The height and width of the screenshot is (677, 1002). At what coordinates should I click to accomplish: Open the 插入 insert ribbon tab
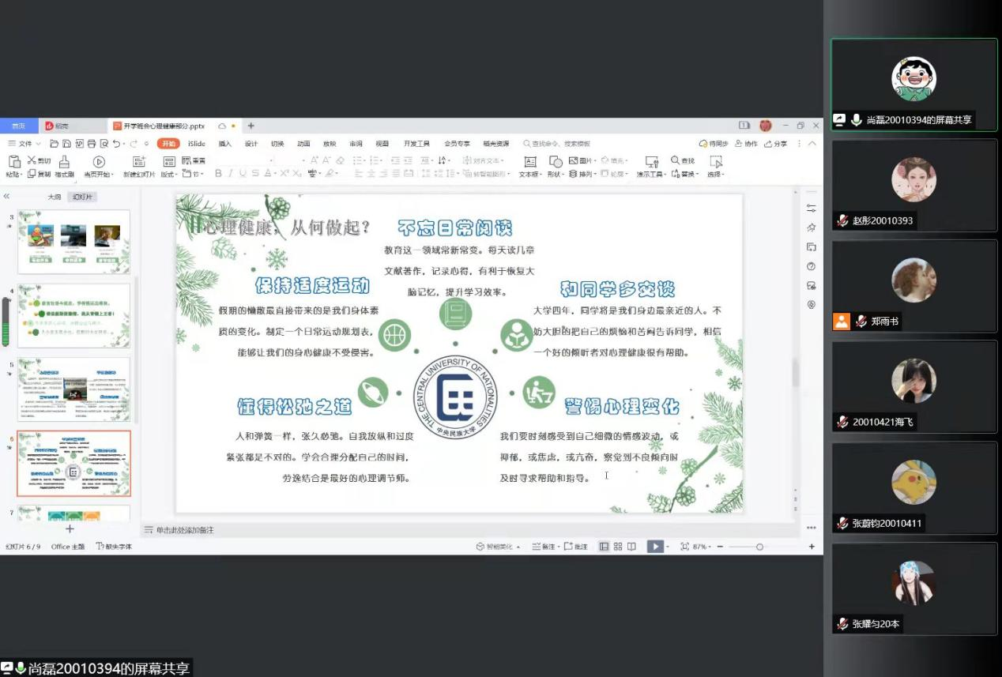coord(224,144)
